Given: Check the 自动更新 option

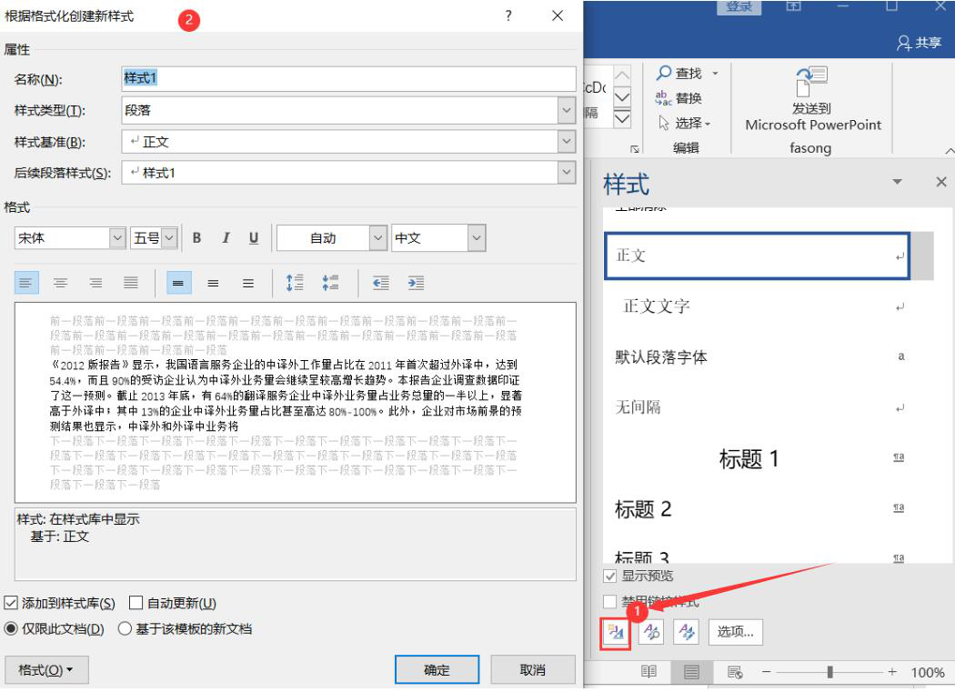Looking at the screenshot, I should (x=136, y=601).
